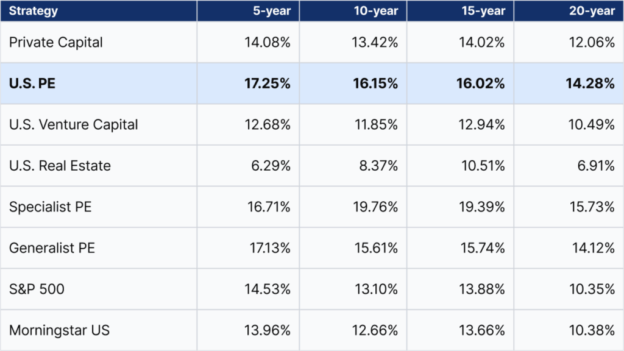Viewport: 624px width, 351px height.
Task: Select the Specialist PE row label
Action: pyautogui.click(x=51, y=207)
